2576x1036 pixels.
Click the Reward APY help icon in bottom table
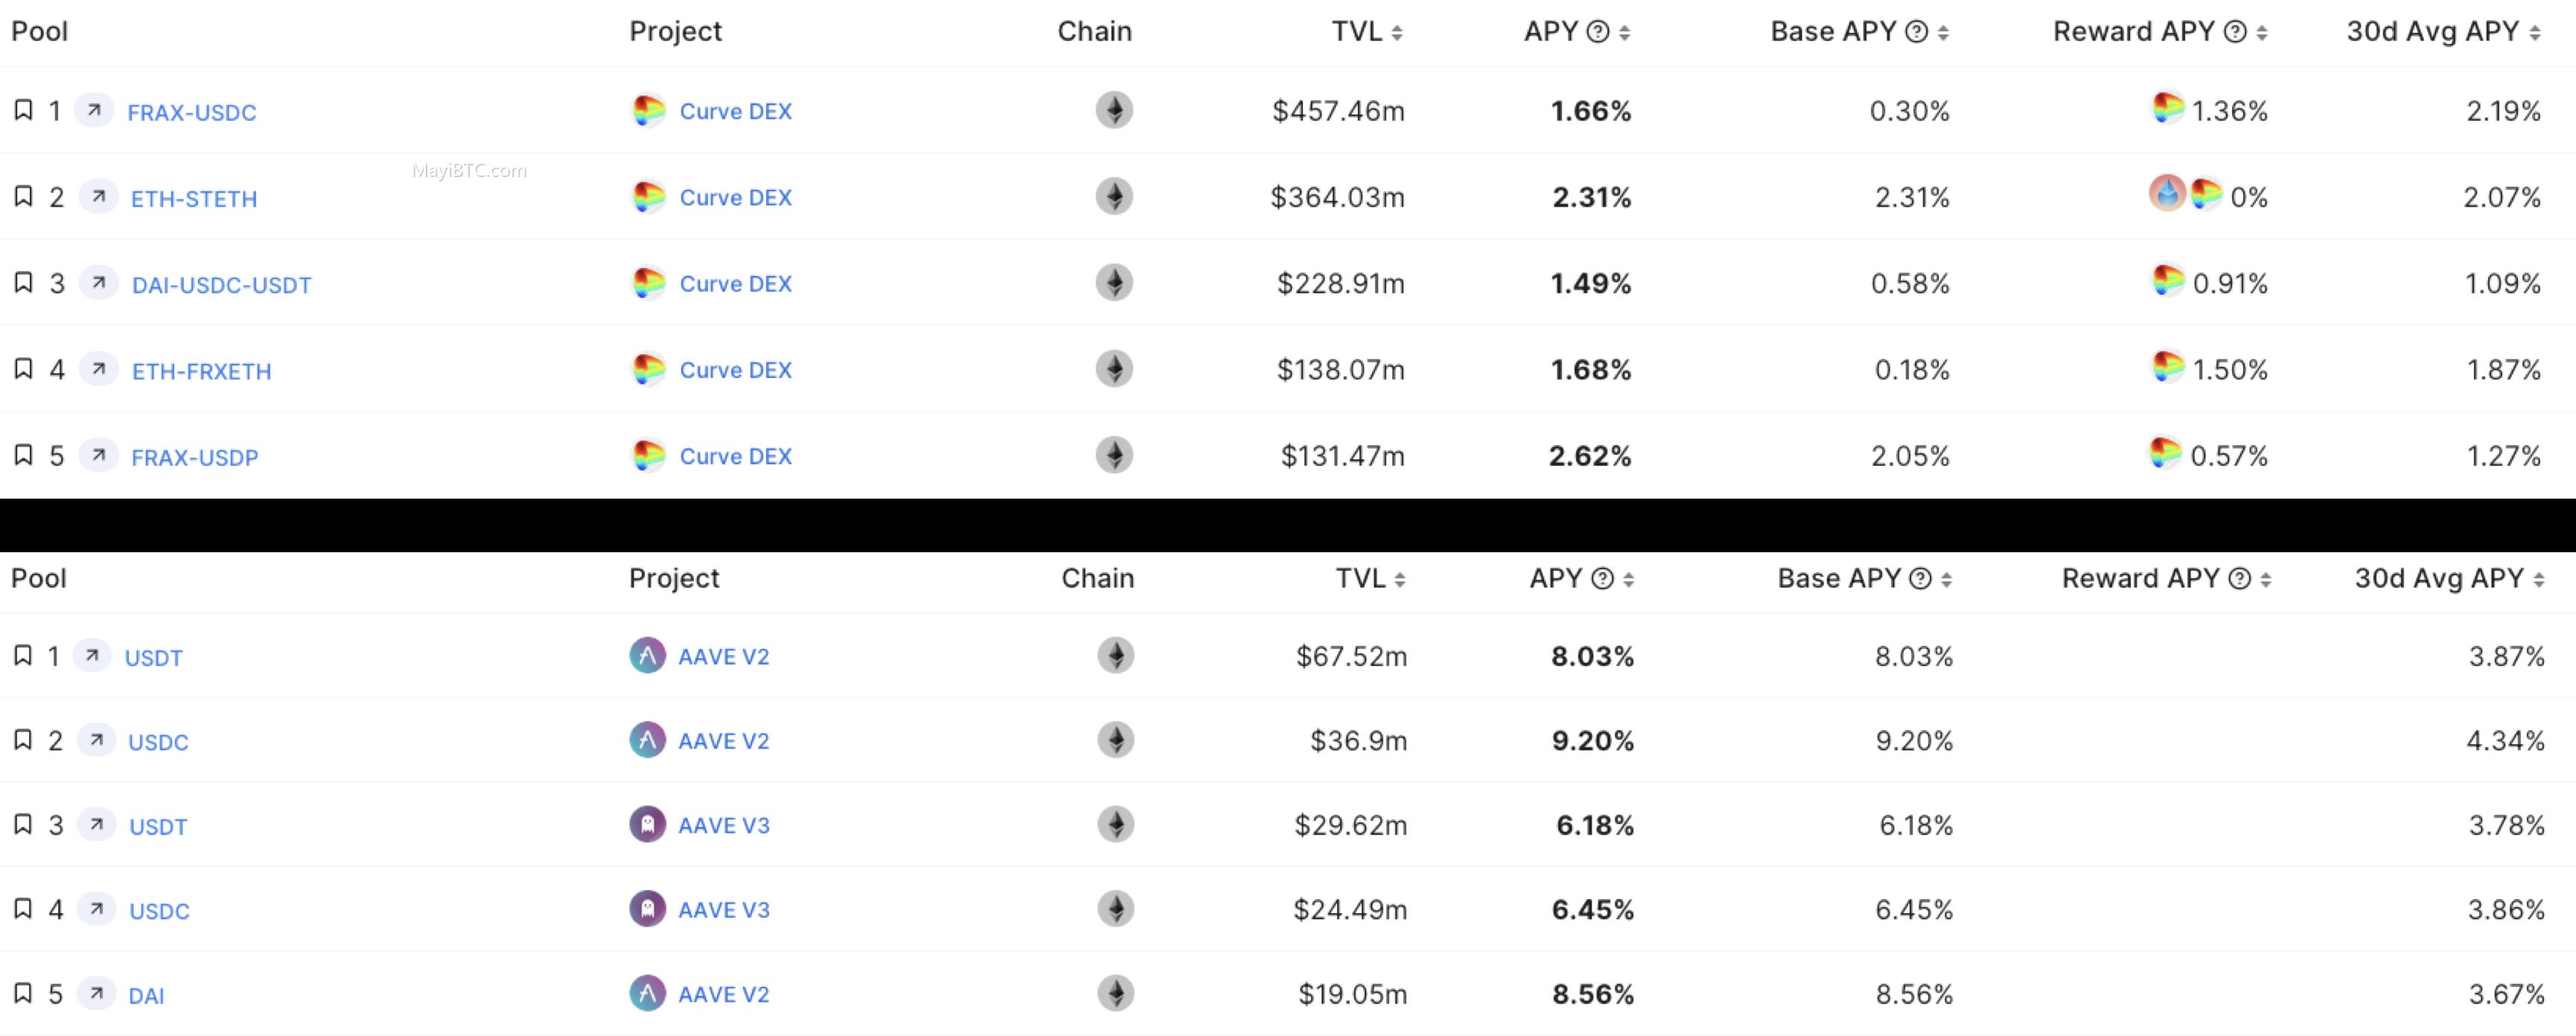tap(2240, 579)
